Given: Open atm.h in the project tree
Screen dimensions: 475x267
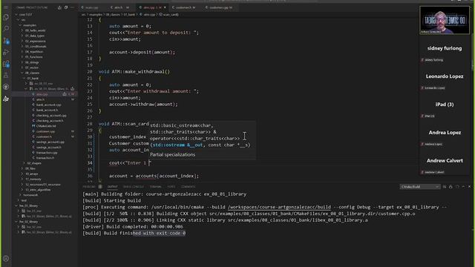Looking at the screenshot, I should click(41, 99).
